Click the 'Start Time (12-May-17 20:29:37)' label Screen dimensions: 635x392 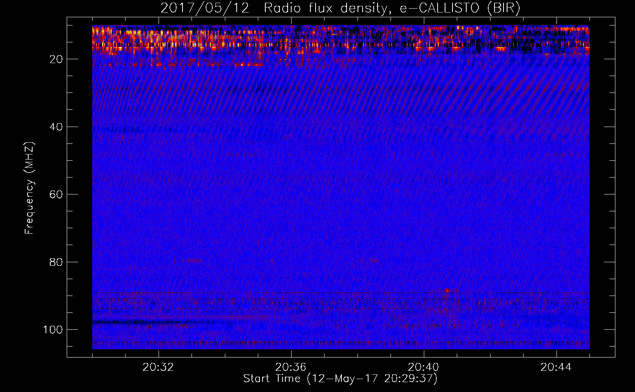click(x=340, y=379)
